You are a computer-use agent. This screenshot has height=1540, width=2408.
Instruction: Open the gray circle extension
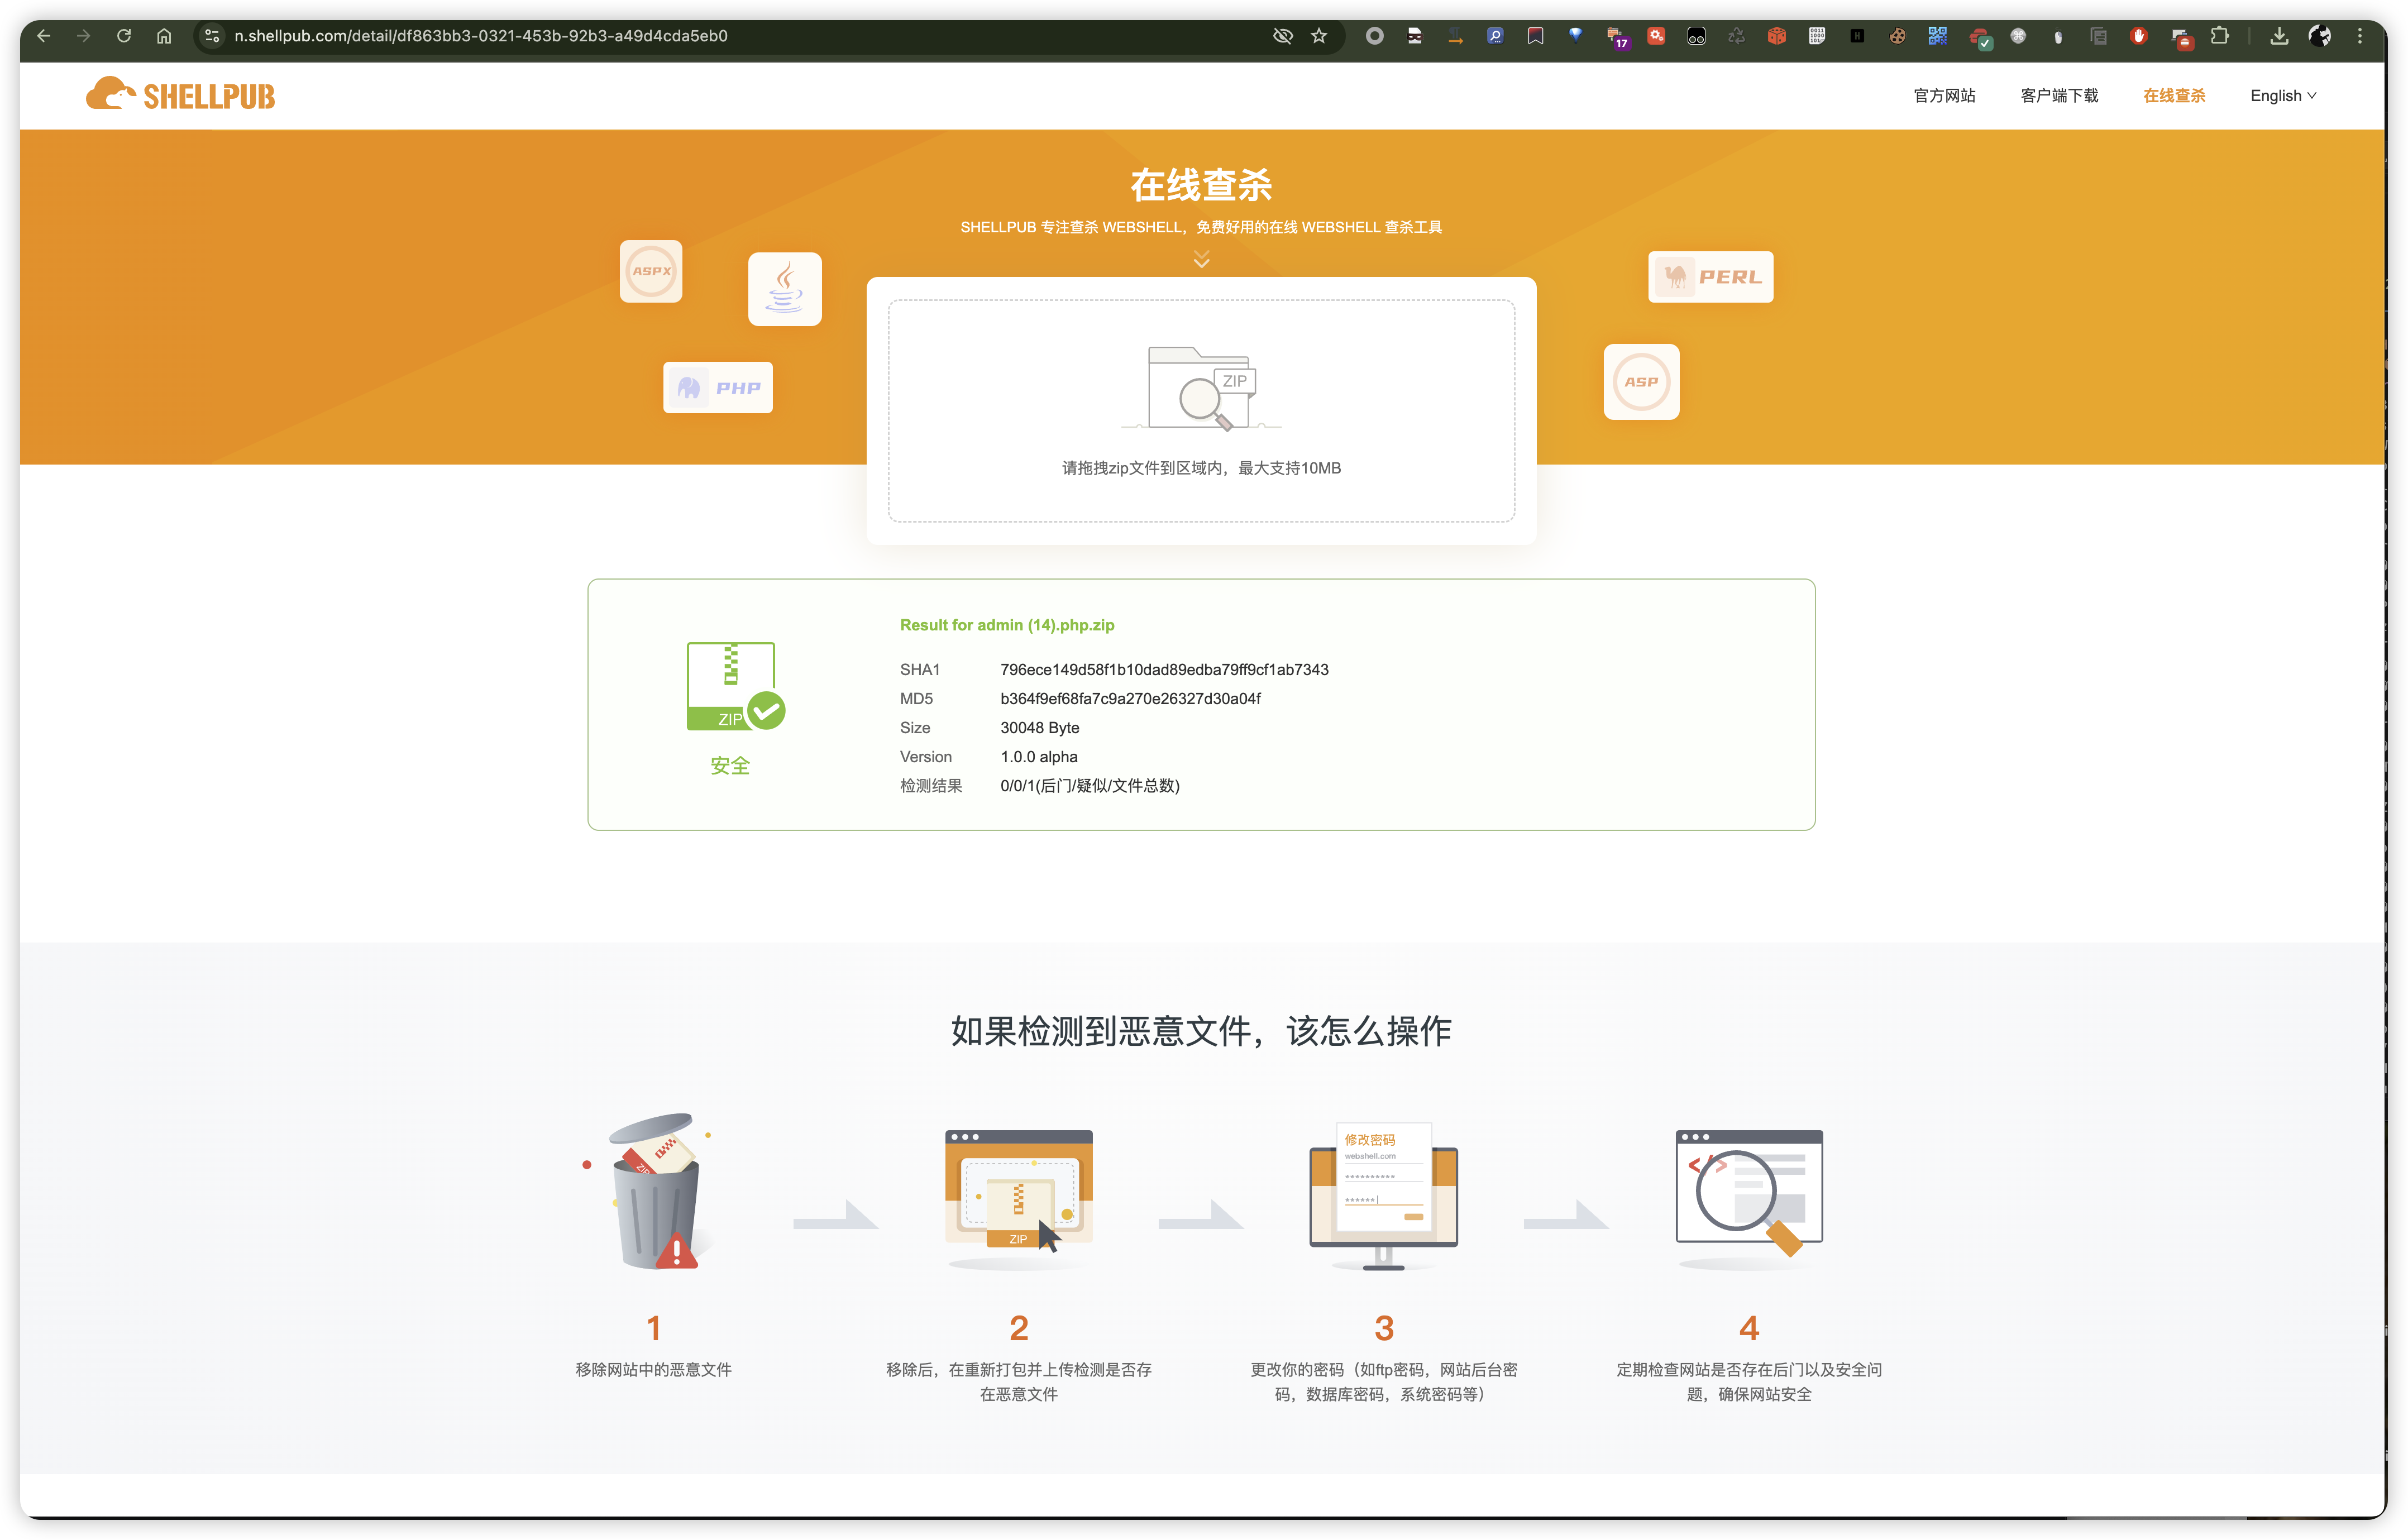click(1375, 36)
